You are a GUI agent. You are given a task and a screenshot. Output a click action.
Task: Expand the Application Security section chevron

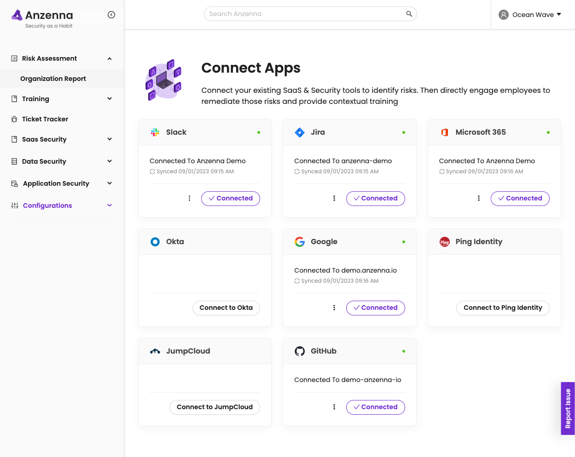(x=110, y=183)
